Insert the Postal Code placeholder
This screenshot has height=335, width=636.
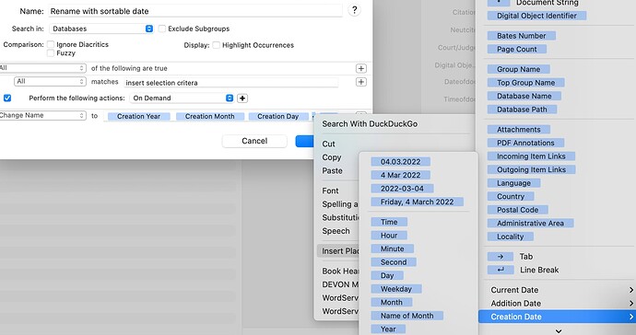518,210
